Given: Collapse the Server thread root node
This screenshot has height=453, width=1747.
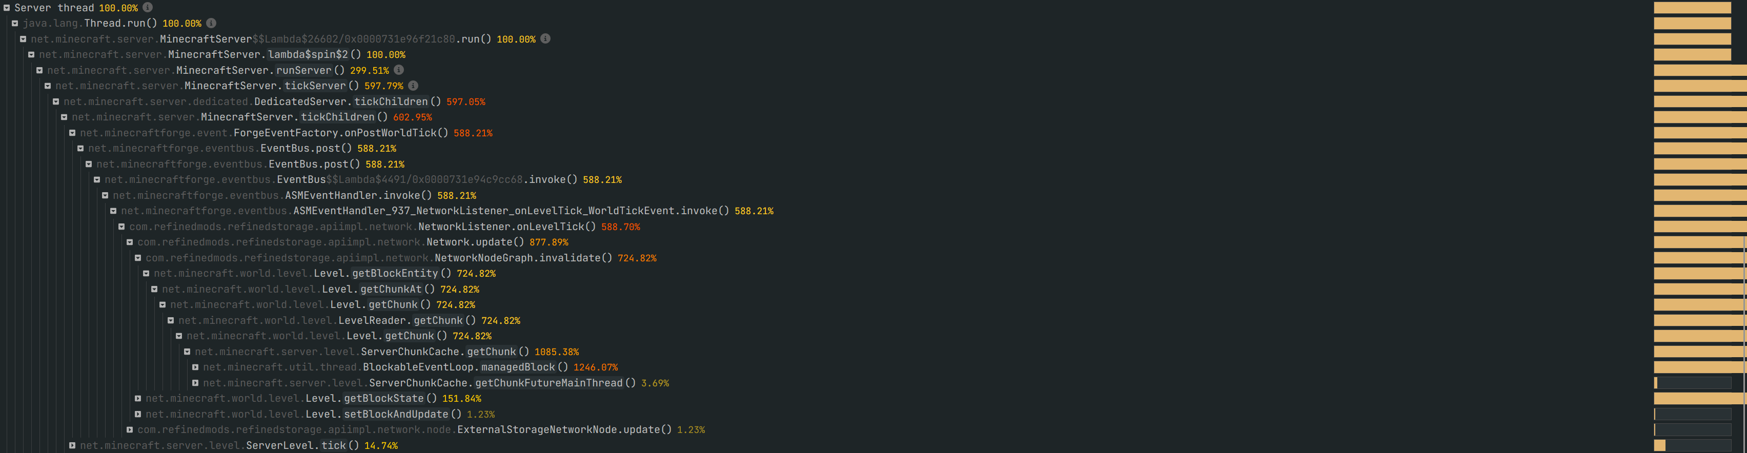Looking at the screenshot, I should pos(7,8).
